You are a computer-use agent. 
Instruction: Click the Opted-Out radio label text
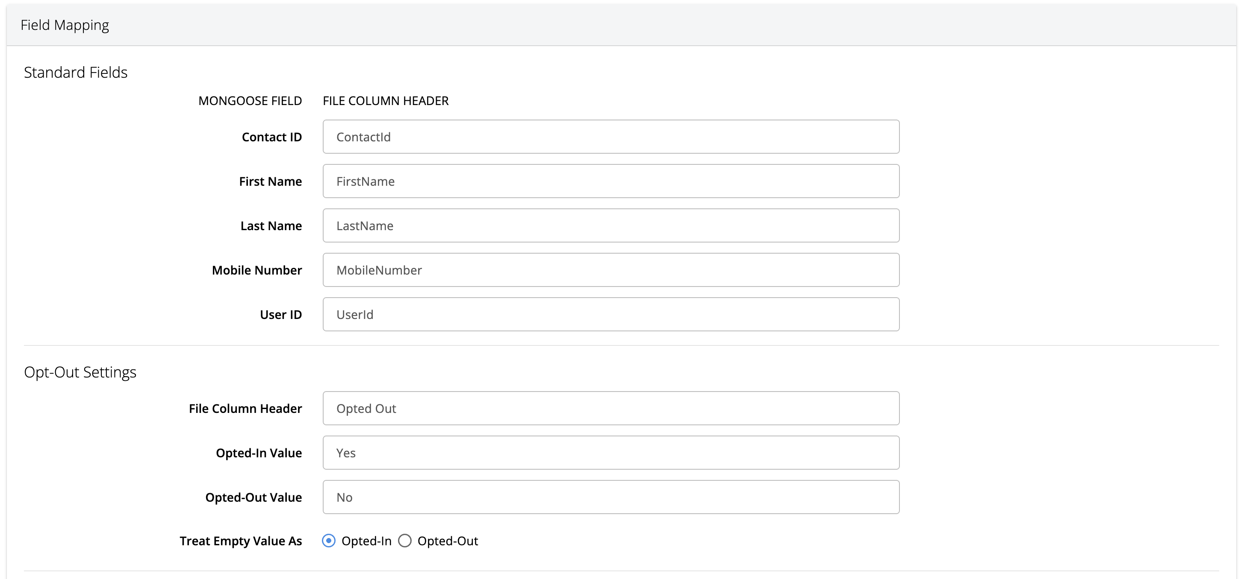tap(447, 541)
